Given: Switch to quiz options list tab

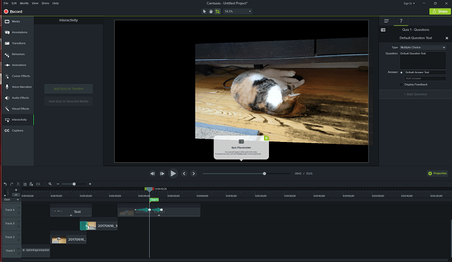Looking at the screenshot, I should pyautogui.click(x=386, y=21).
